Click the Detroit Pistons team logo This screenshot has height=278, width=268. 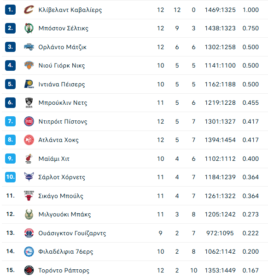(29, 121)
